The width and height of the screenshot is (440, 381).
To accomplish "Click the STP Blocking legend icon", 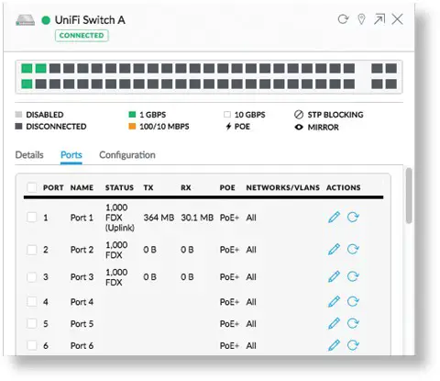I will pos(299,115).
